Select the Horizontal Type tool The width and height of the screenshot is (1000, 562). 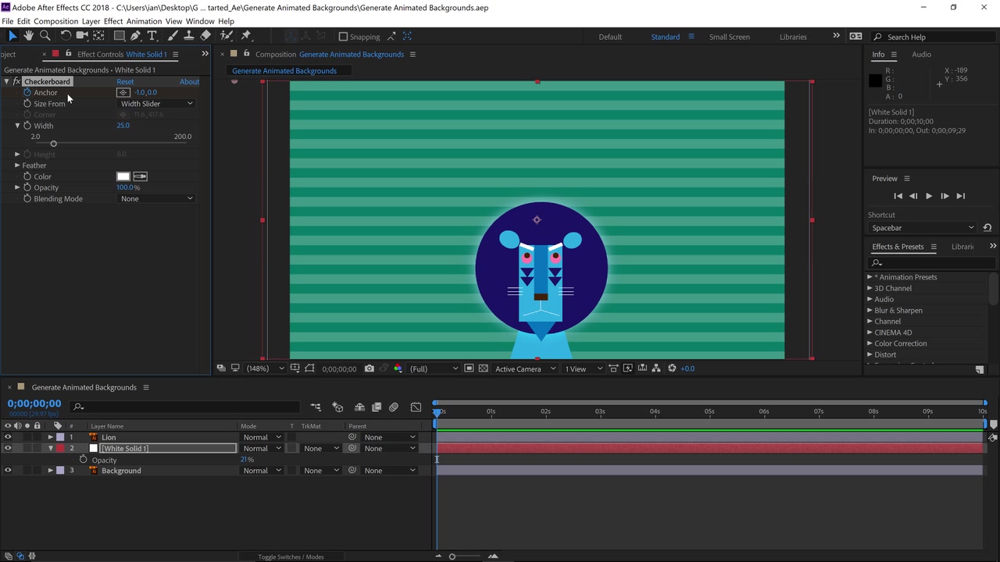tap(152, 36)
